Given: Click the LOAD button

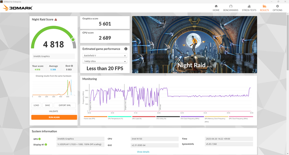Looking at the screenshot, I should tap(36, 105).
